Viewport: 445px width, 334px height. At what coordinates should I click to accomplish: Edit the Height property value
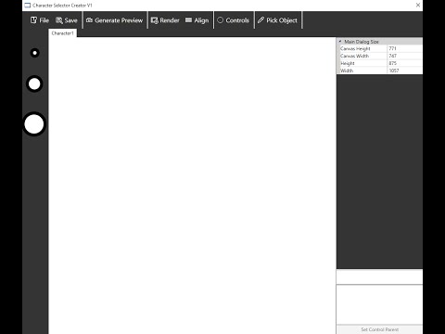click(x=405, y=63)
